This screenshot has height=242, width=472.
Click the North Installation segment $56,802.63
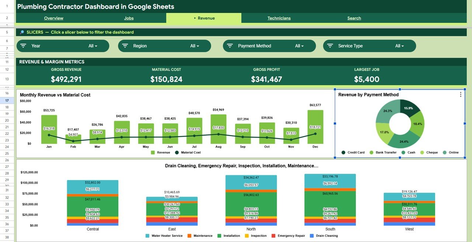251,204
